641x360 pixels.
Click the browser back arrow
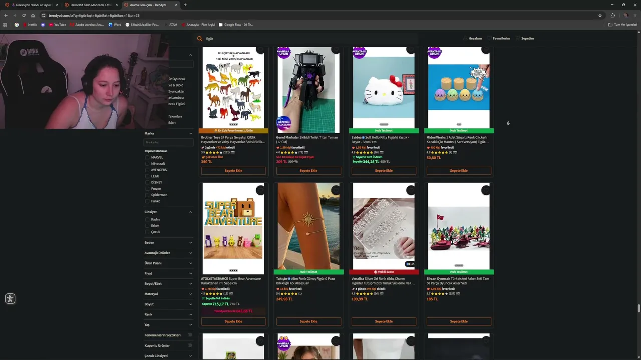coord(6,15)
